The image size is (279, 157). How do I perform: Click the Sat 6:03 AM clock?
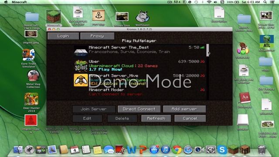click(251, 2)
